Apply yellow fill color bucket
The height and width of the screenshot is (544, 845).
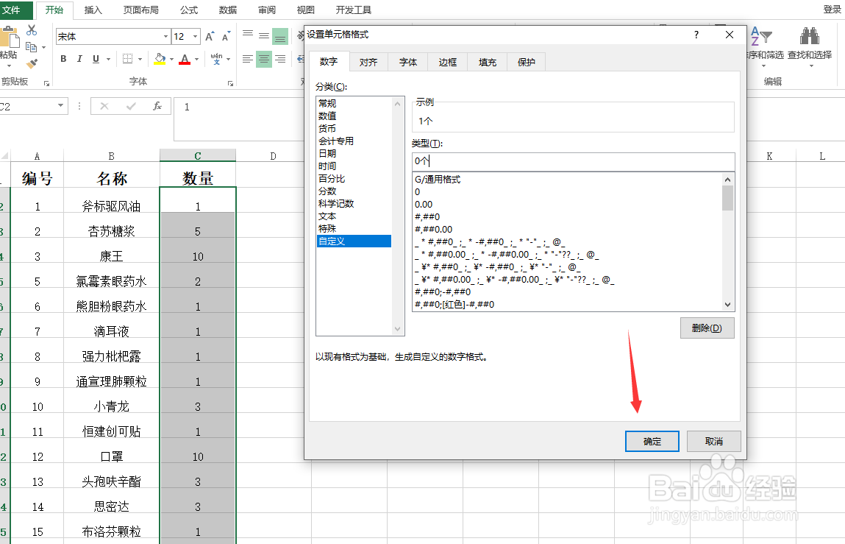click(x=160, y=59)
